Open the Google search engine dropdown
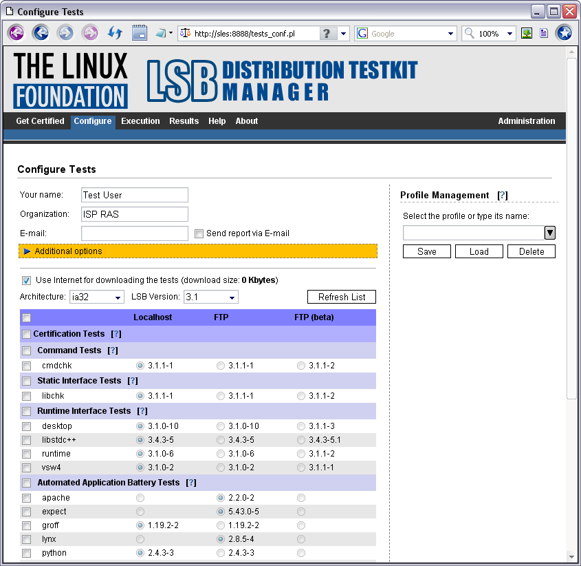The width and height of the screenshot is (581, 566). pyautogui.click(x=450, y=34)
